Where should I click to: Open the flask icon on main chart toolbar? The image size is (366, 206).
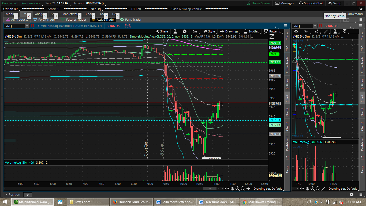pos(175,31)
